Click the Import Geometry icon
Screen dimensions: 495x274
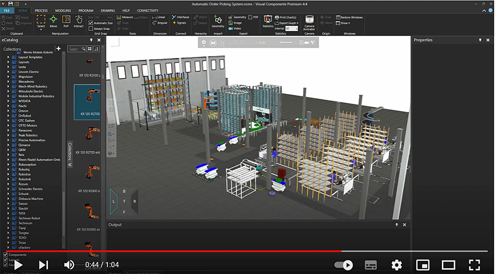pyautogui.click(x=218, y=21)
